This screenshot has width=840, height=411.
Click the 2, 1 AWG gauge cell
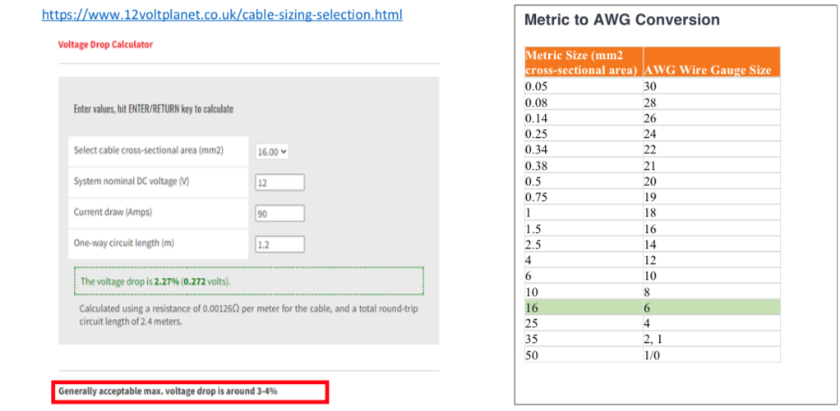tap(710, 339)
